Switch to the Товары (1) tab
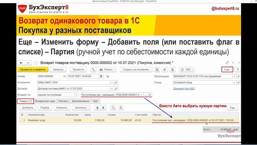 [x=25, y=101]
